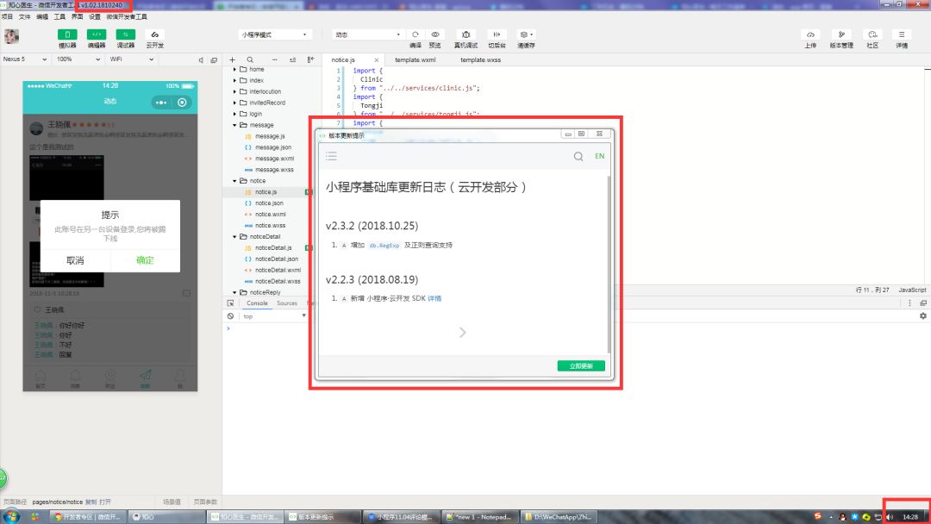
Task: Click the Windows Start button
Action: (10, 517)
